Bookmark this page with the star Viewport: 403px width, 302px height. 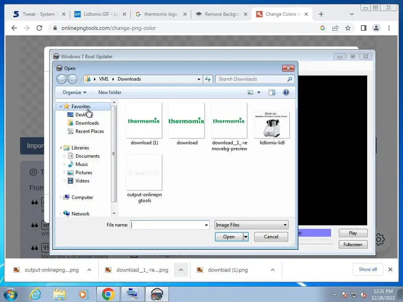click(348, 28)
